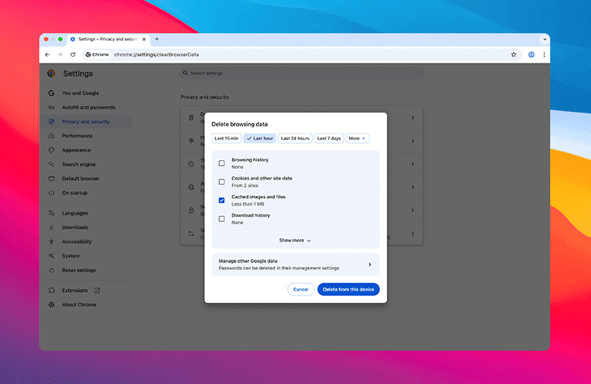Click the speedometer icon for Performance
The width and height of the screenshot is (591, 384).
51,136
